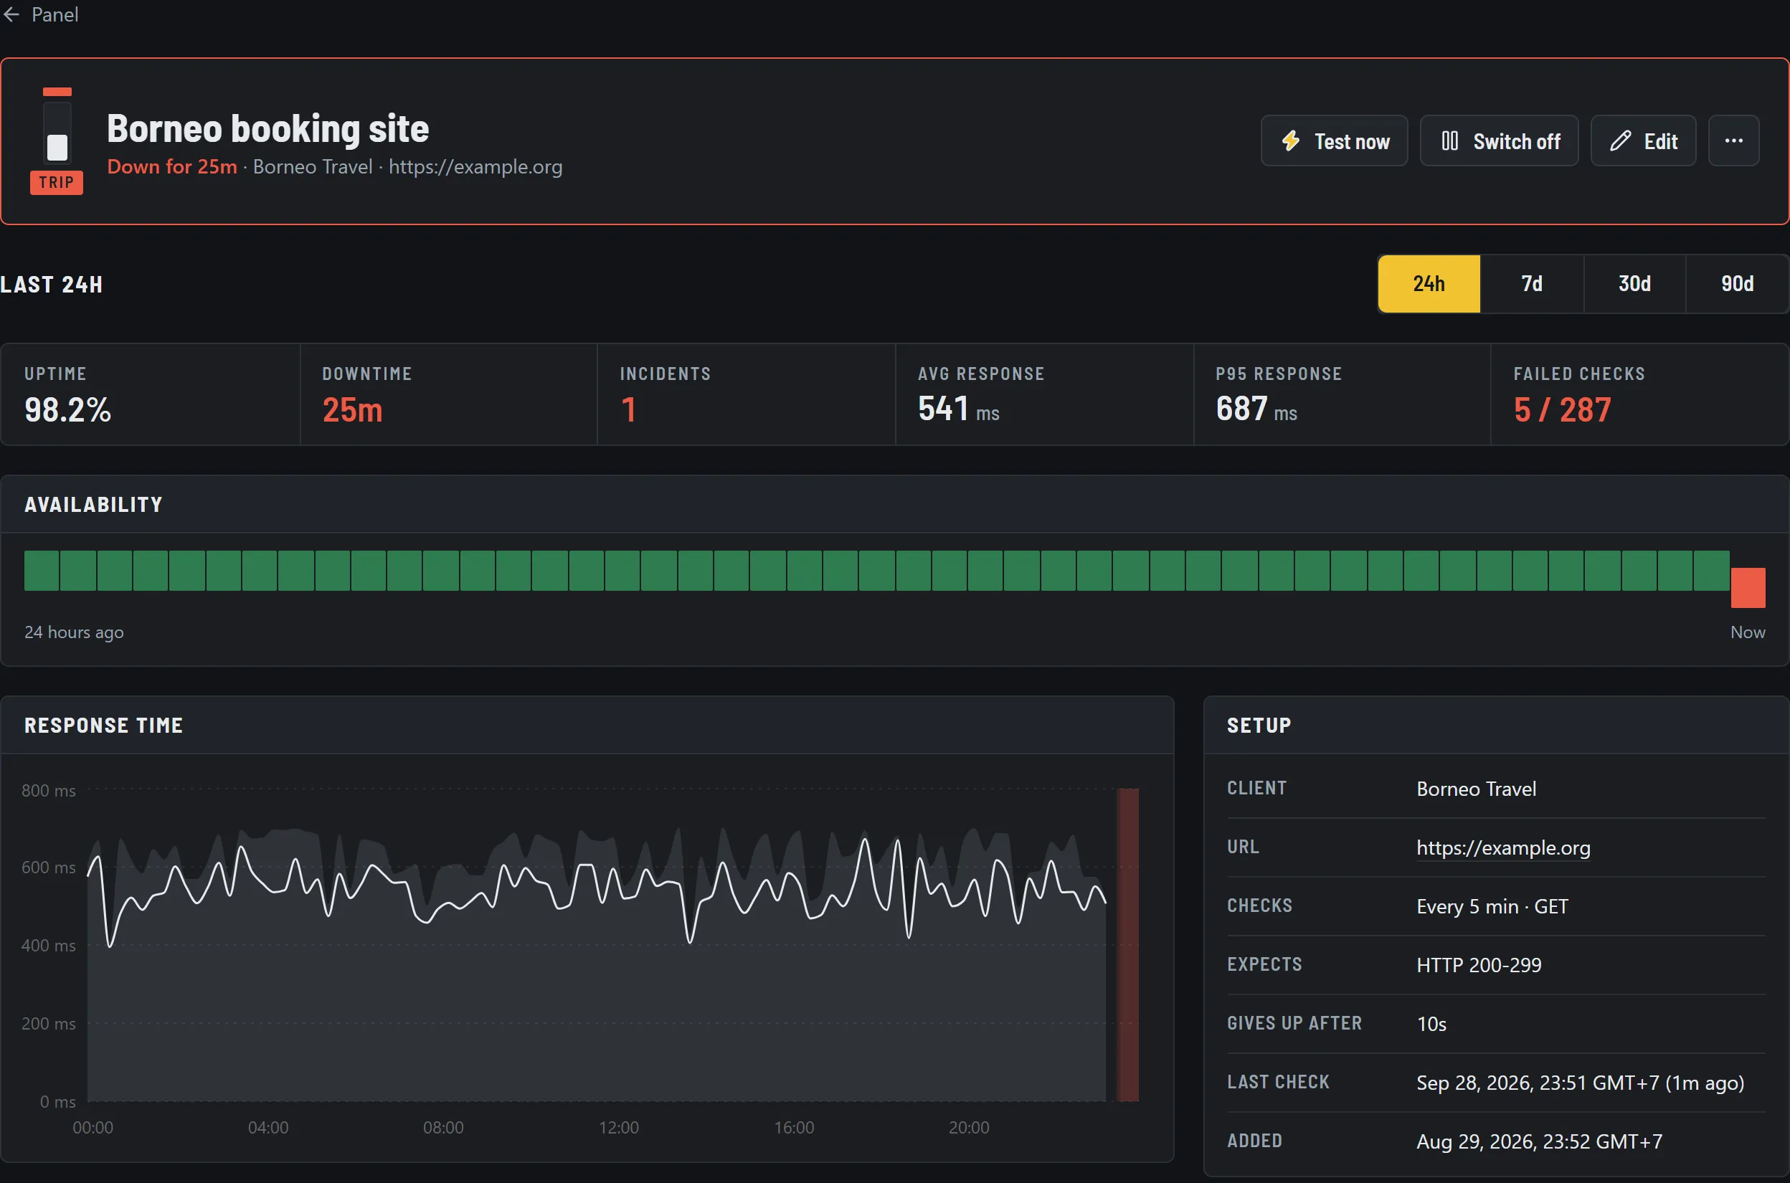1790x1183 pixels.
Task: Click the TRIP breaker status icon
Action: pyautogui.click(x=57, y=141)
